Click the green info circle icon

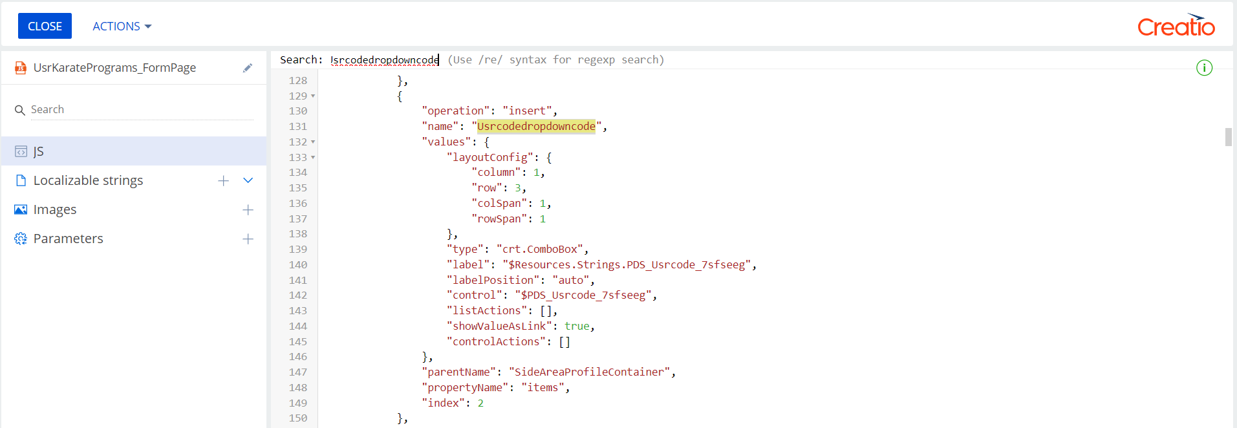pyautogui.click(x=1204, y=68)
